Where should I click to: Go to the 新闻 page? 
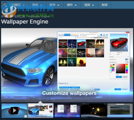tap(105, 5)
